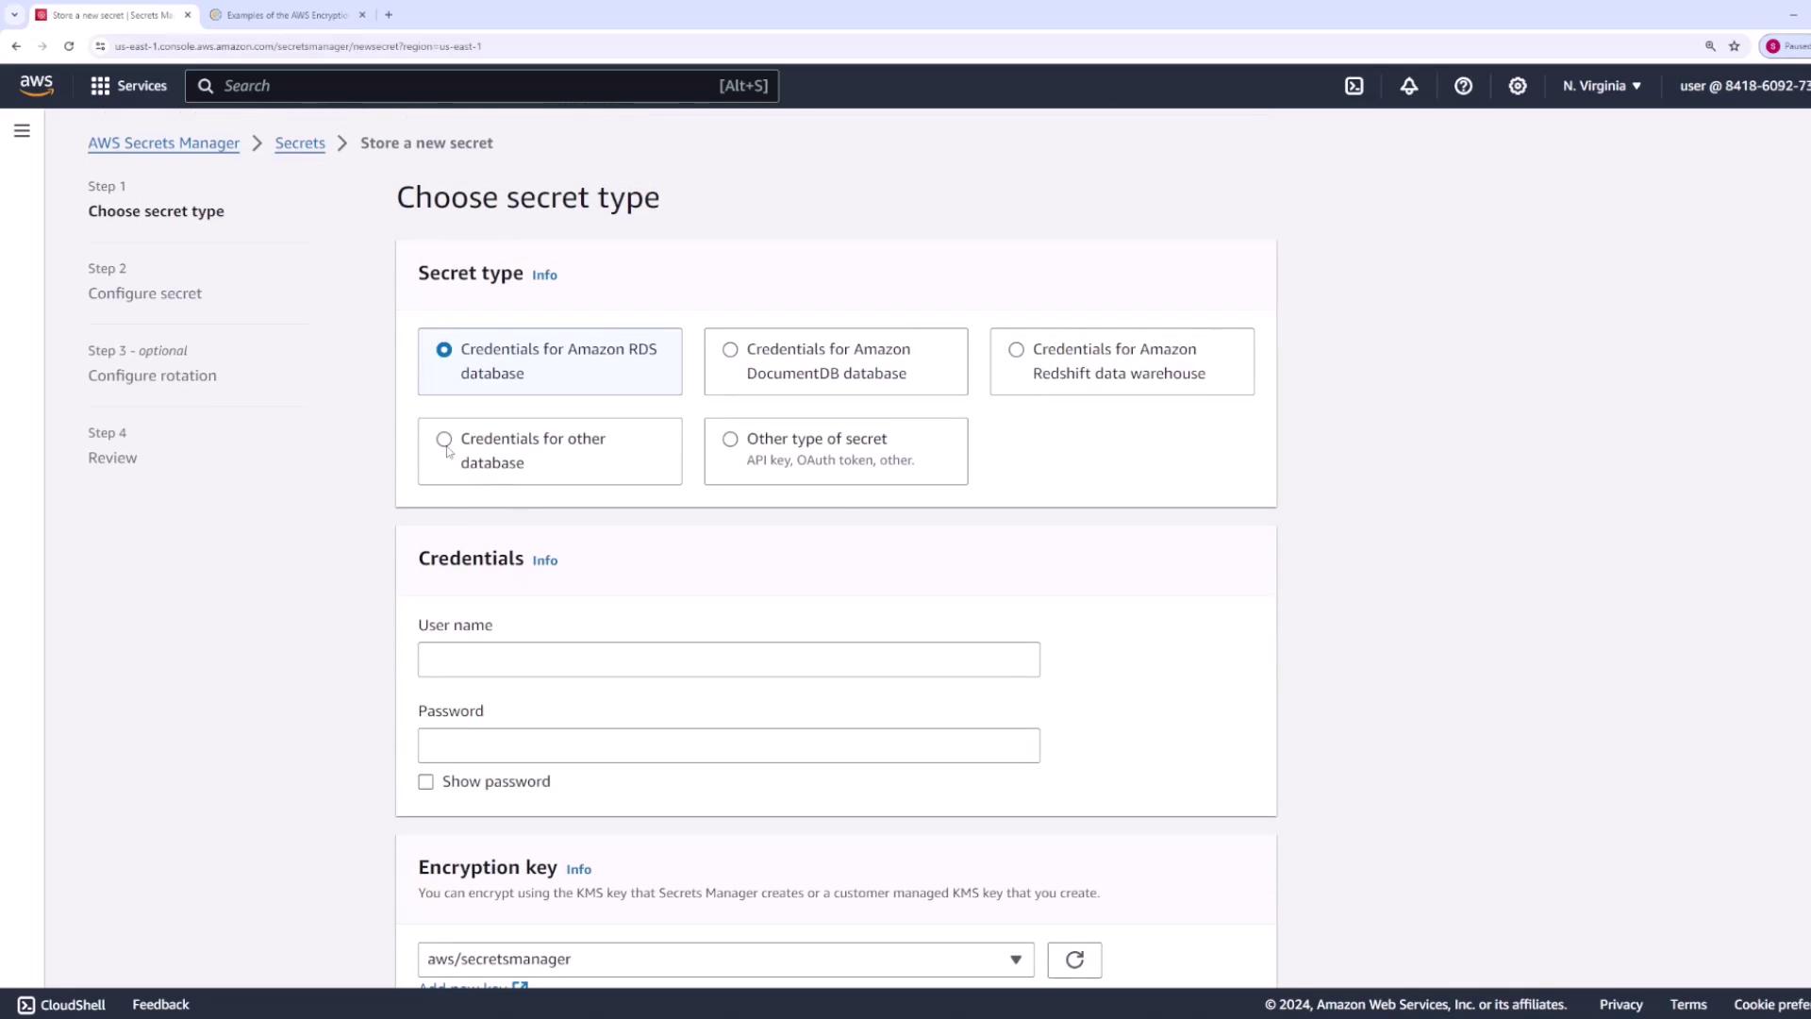Click the User name input field
The height and width of the screenshot is (1019, 1811).
(x=728, y=660)
